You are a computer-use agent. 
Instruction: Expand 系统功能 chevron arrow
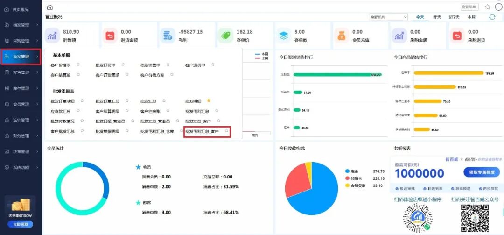click(x=37, y=167)
